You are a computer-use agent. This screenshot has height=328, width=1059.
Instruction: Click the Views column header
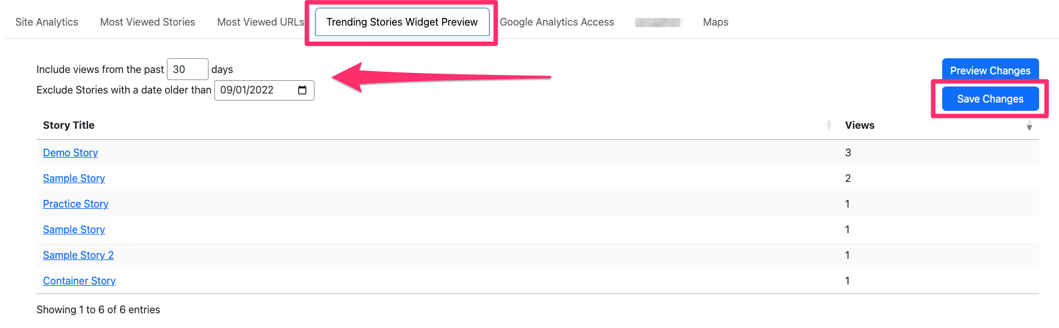860,125
